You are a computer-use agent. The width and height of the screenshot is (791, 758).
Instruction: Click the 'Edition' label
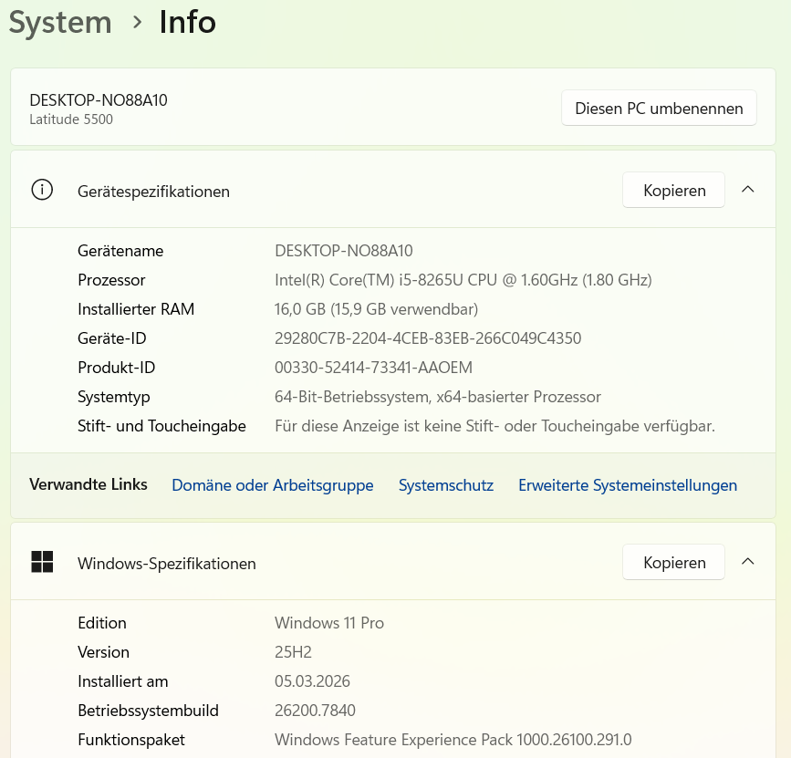tap(102, 623)
